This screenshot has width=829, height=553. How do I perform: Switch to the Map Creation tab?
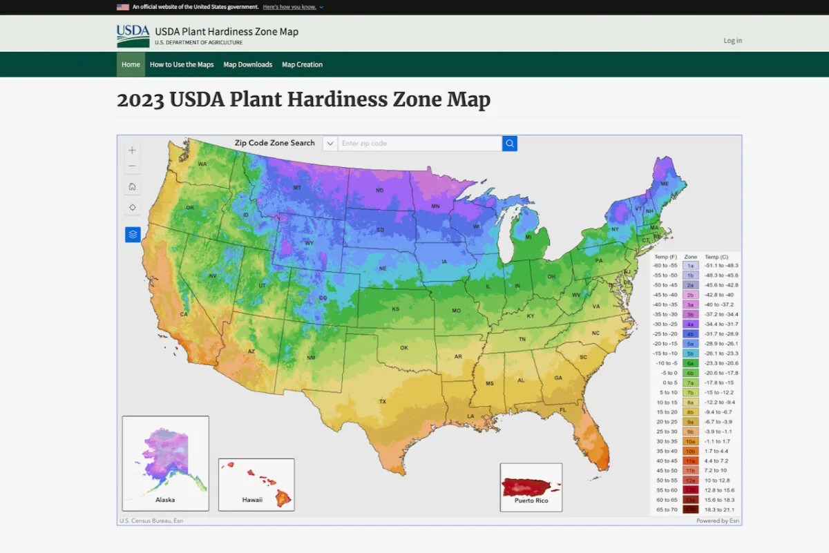302,64
